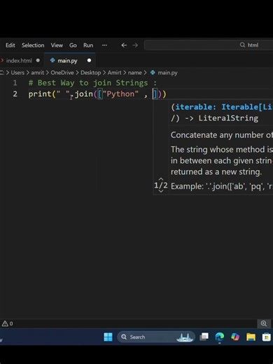
Task: Open the warnings count in status bar
Action: tap(8, 323)
